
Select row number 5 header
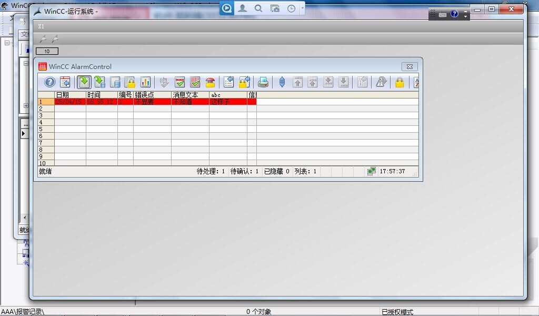click(46, 129)
